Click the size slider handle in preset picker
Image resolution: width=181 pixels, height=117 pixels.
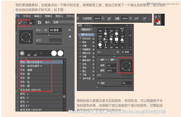[49, 35]
